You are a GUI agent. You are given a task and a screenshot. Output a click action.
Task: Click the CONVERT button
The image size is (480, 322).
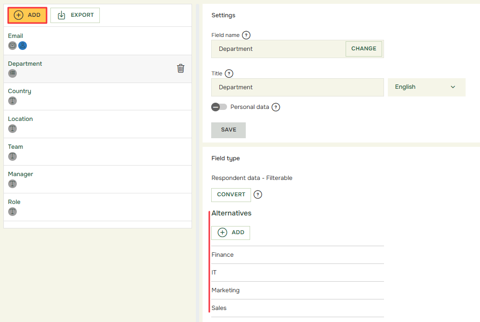pyautogui.click(x=231, y=195)
